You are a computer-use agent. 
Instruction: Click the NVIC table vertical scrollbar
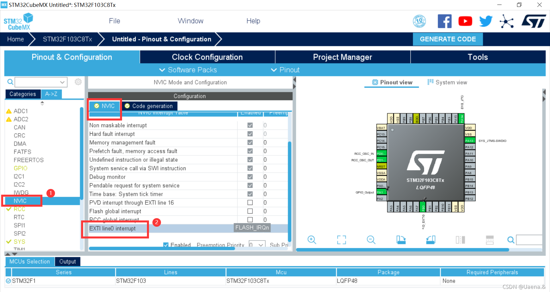point(290,192)
